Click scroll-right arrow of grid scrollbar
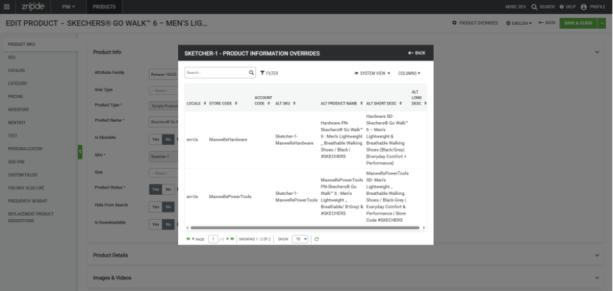The height and width of the screenshot is (291, 613). pyautogui.click(x=424, y=228)
